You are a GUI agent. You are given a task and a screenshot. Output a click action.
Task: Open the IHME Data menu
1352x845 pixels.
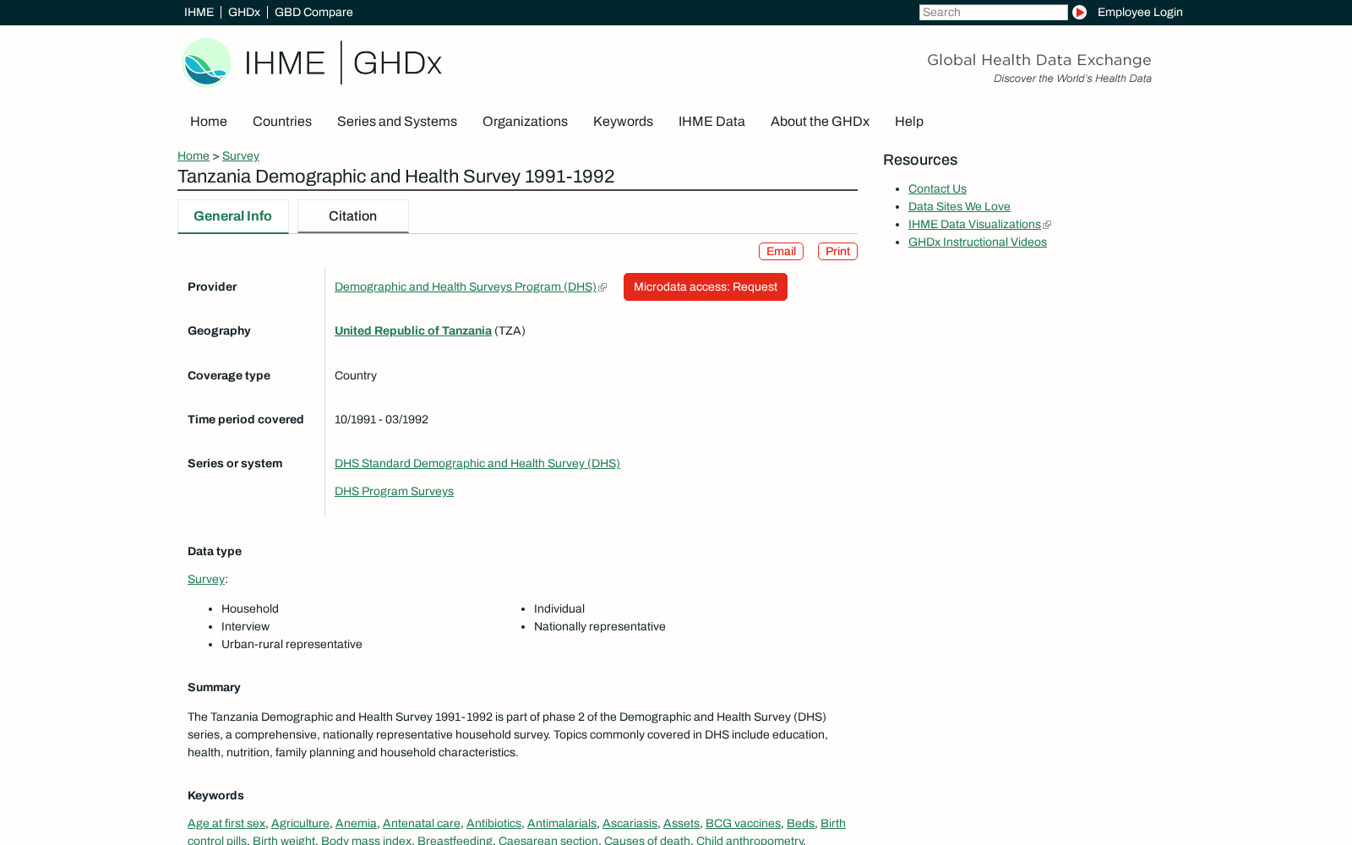pyautogui.click(x=711, y=121)
